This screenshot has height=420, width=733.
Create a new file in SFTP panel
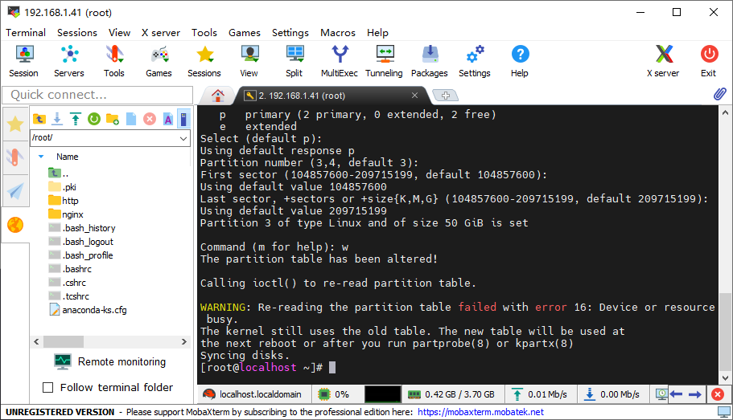pos(131,119)
